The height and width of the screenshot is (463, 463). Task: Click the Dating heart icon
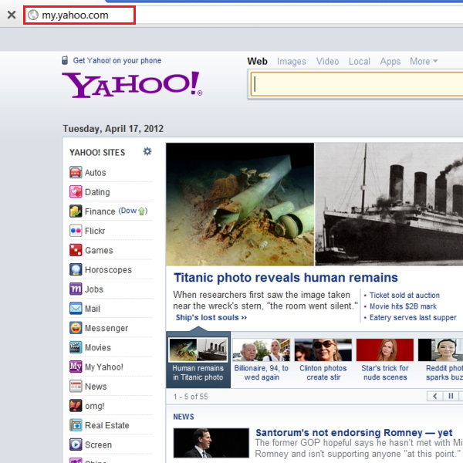76,191
